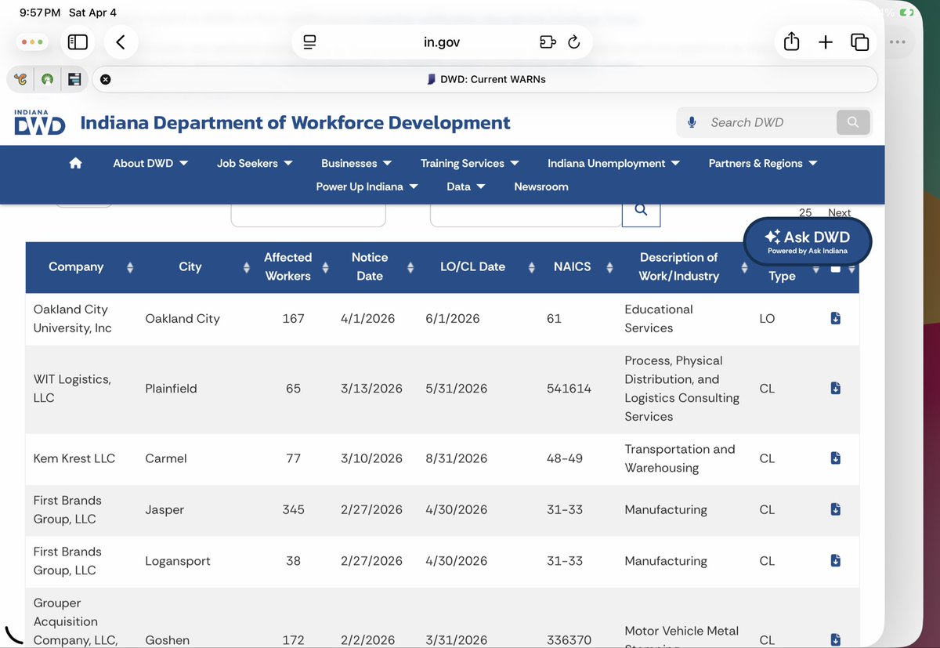The width and height of the screenshot is (940, 648).
Task: Select affected workers value 345
Action: (293, 509)
